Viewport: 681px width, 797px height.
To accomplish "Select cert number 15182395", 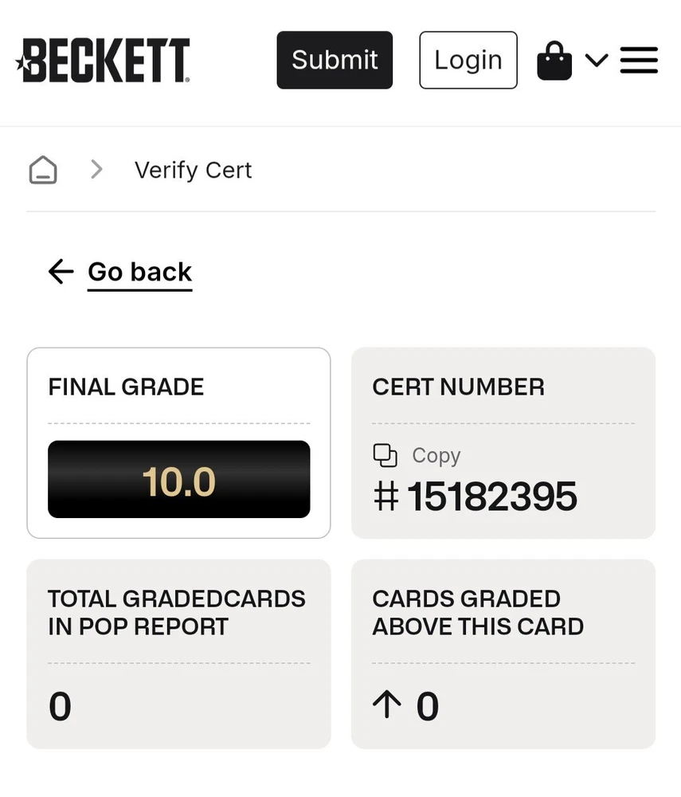I will tap(491, 497).
